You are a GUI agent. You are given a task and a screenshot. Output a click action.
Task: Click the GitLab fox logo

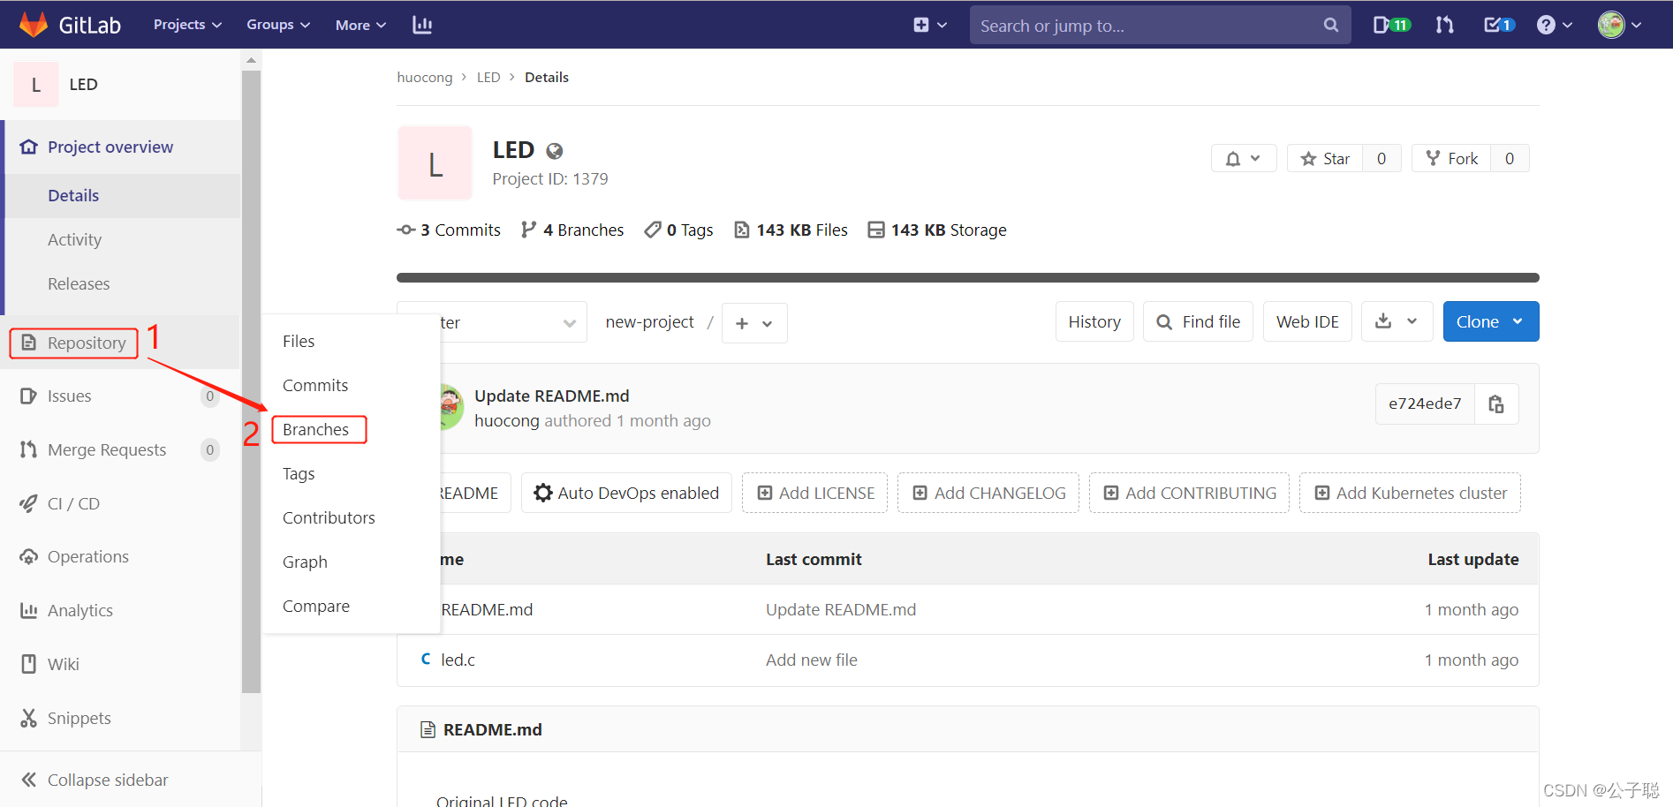pos(34,25)
